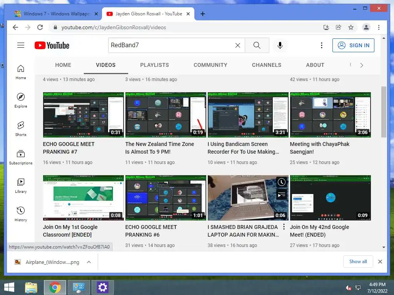This screenshot has height=295, width=394.
Task: Open The New Zealand Time Zone video title
Action: [x=160, y=148]
